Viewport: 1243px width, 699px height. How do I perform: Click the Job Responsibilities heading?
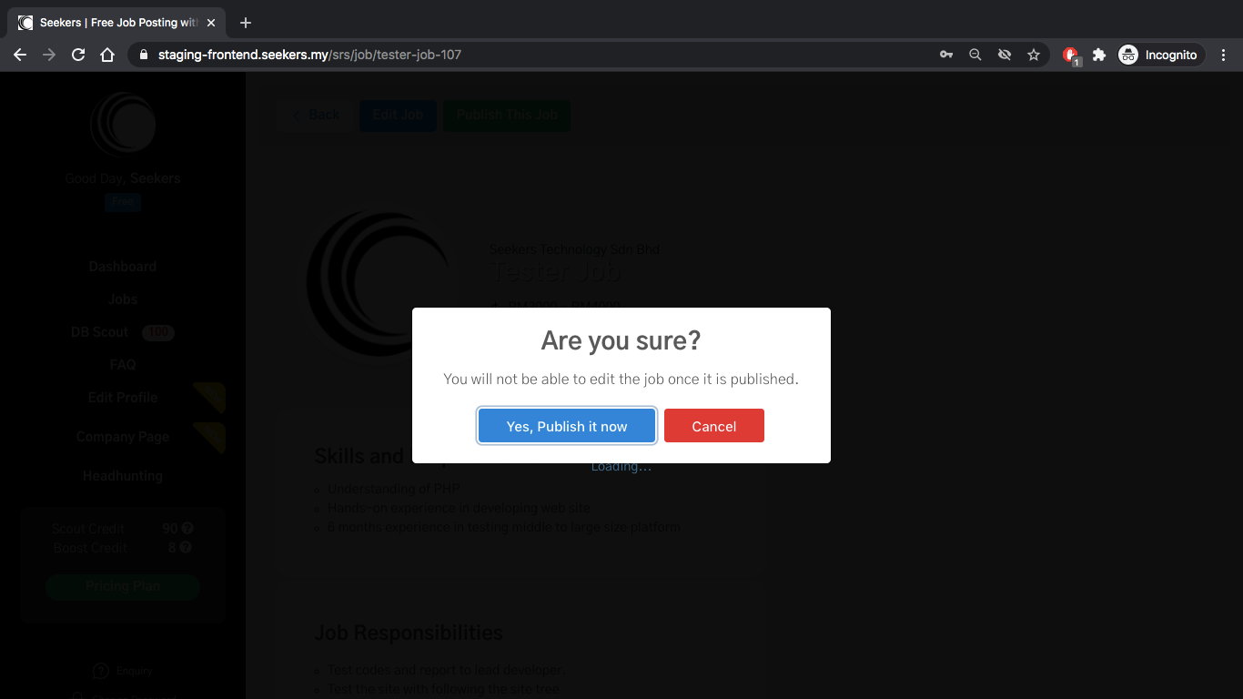[409, 633]
